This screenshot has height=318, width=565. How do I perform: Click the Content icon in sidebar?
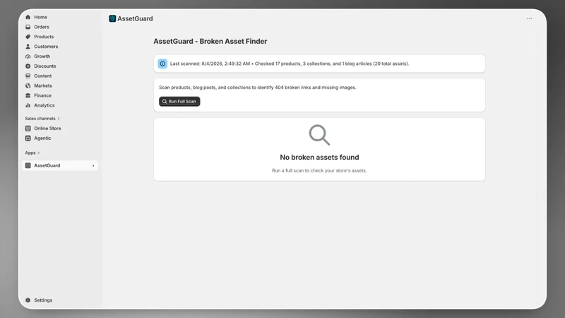(x=28, y=76)
